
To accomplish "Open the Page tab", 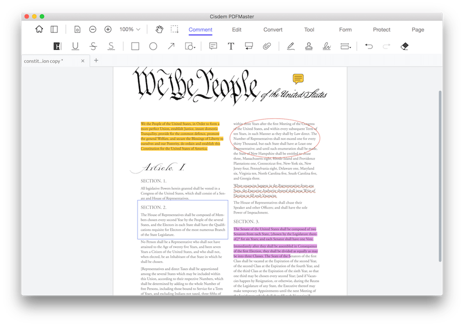I will (418, 30).
